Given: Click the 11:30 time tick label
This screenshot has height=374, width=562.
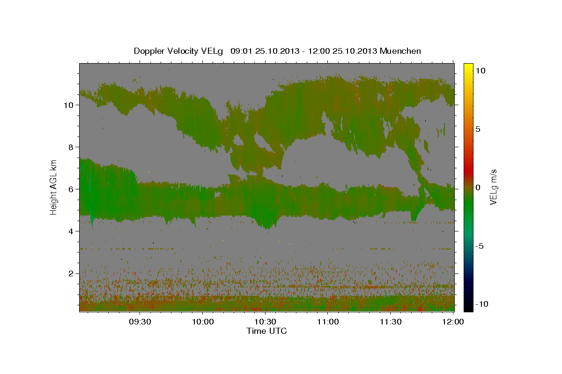Looking at the screenshot, I should 391,322.
